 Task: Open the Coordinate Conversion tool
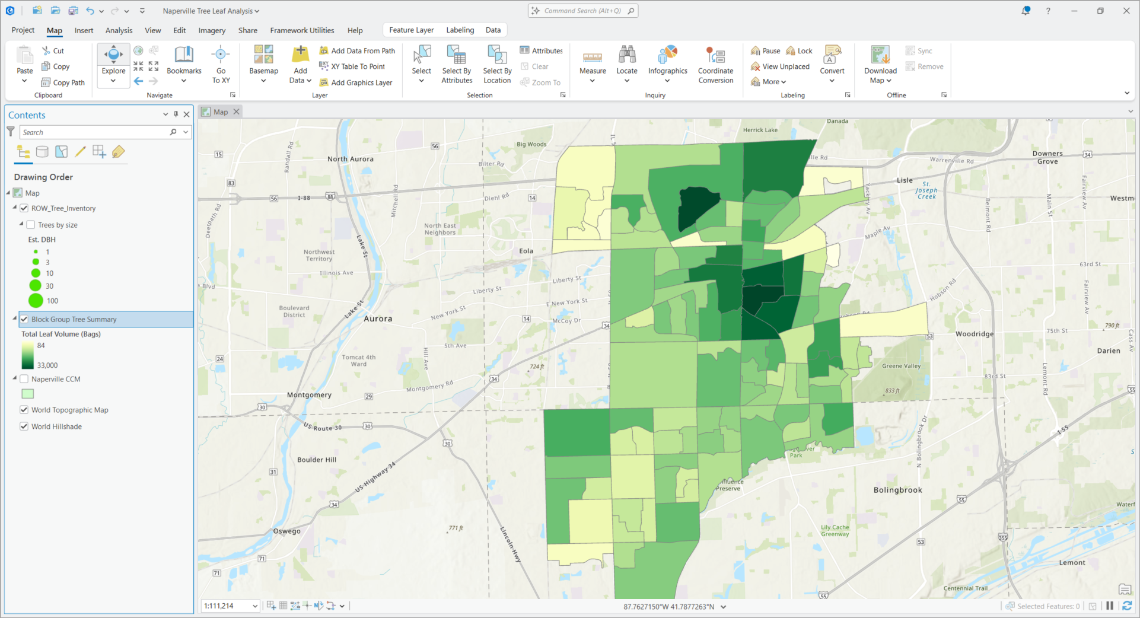pos(715,65)
